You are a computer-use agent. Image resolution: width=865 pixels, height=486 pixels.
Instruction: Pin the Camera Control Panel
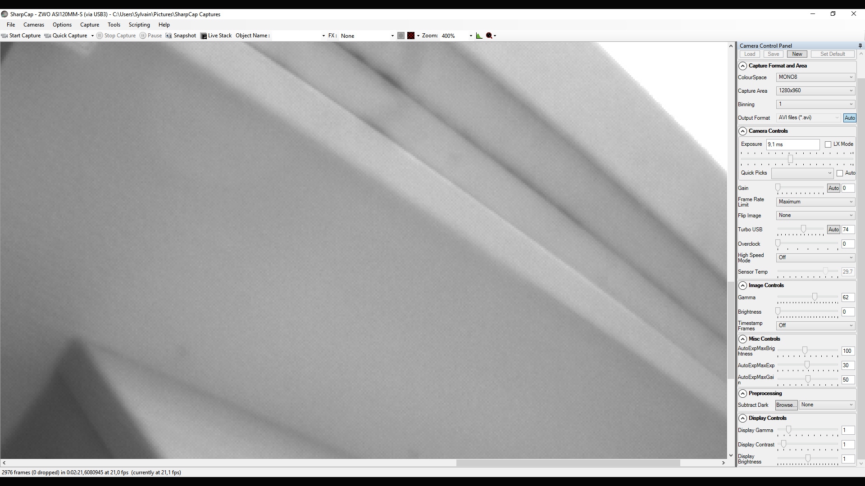pos(860,45)
